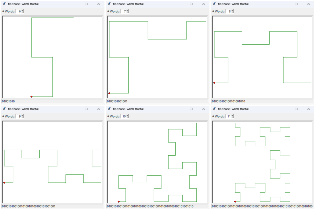315x210 pixels.
Task: Click title 'fibonacci_word_fractal' of the 11-words window
Action: point(233,109)
